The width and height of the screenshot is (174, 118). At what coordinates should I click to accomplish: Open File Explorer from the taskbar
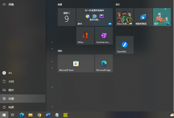(x=30, y=115)
